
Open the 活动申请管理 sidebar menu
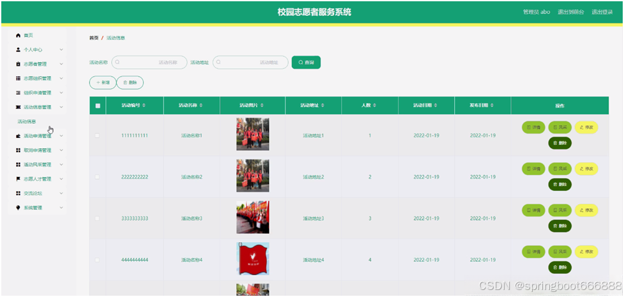coord(38,136)
